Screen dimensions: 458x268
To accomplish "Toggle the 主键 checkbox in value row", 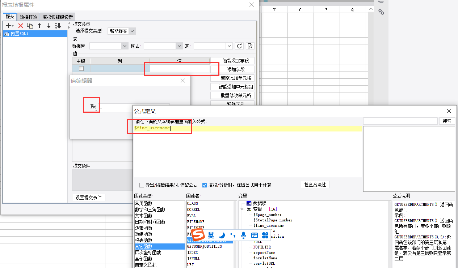I will click(x=81, y=68).
